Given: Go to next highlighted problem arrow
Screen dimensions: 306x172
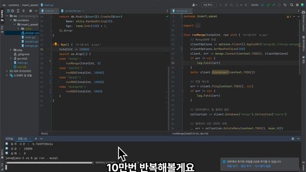Looking at the screenshot, I should point(298,17).
